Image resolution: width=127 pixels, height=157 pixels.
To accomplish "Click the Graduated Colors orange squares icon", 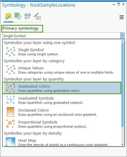I will pos(10,88).
